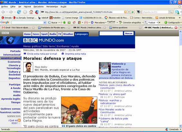Viewport: 182px width, 132px height.
Task: Click the printer icon Imprima esta nota
Action: coord(63,53)
